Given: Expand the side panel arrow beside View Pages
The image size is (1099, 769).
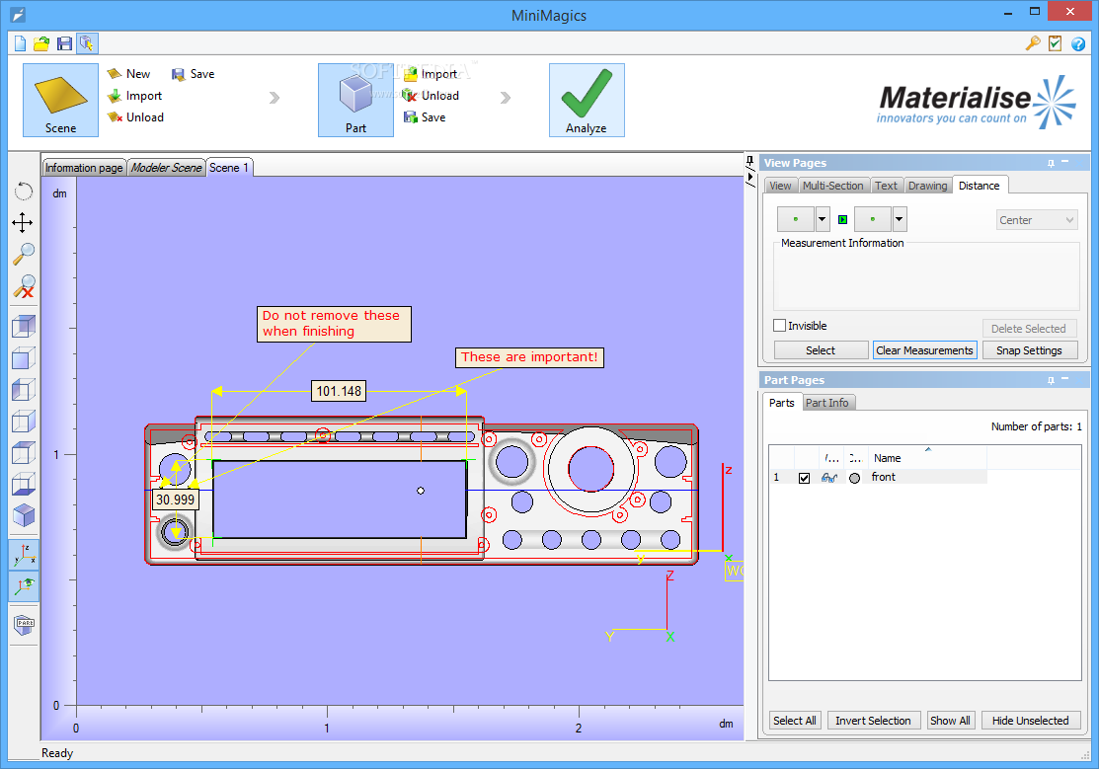Looking at the screenshot, I should point(750,177).
